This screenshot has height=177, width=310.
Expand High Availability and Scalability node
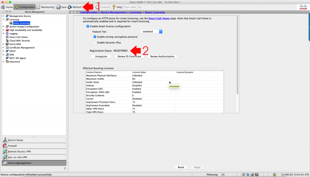click(x=3, y=30)
